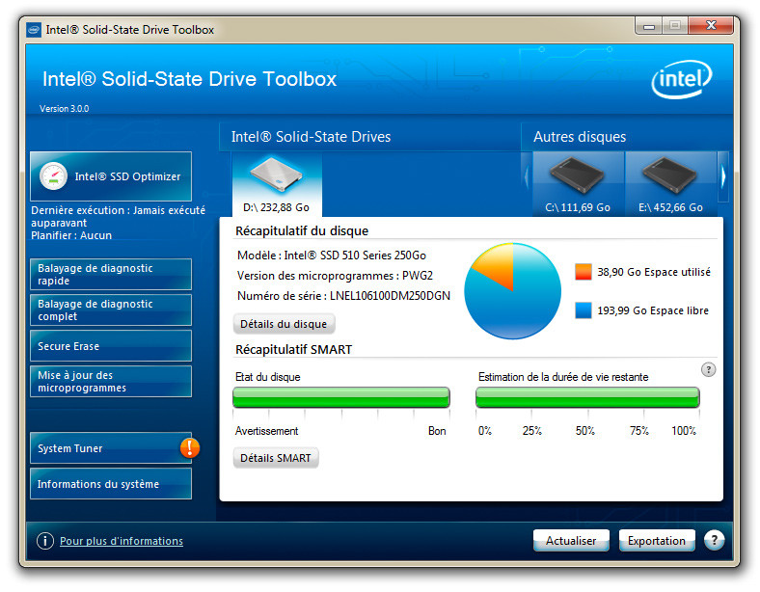Open Détails SMART
The width and height of the screenshot is (760, 592).
tap(276, 458)
